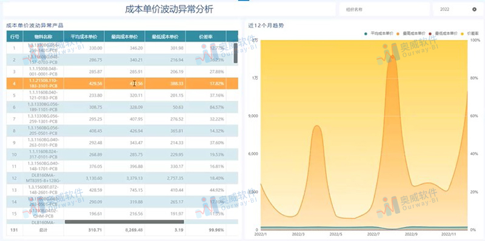
Task: Sort by 最高成本单价 column header
Action: click(x=125, y=36)
